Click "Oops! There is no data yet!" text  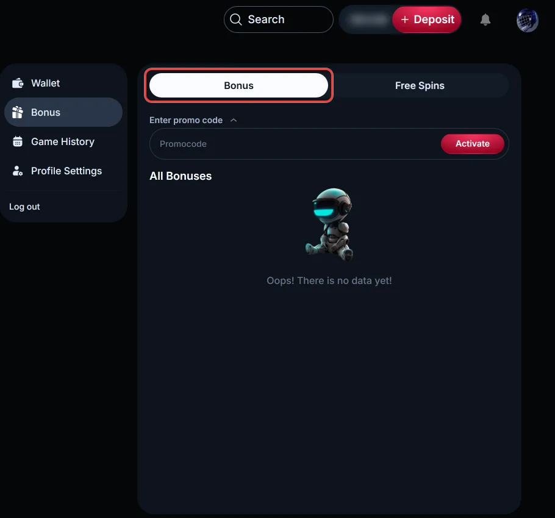point(329,280)
